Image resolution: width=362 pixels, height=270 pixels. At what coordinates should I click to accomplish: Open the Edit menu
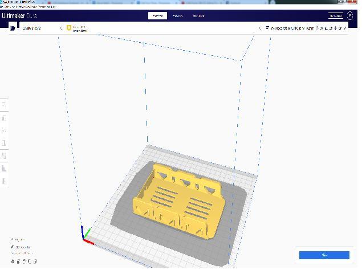(6, 7)
